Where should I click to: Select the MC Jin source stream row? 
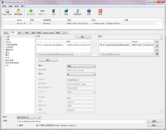tap(64, 45)
